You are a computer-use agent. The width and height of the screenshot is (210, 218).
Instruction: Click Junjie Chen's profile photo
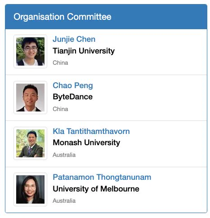click(30, 51)
